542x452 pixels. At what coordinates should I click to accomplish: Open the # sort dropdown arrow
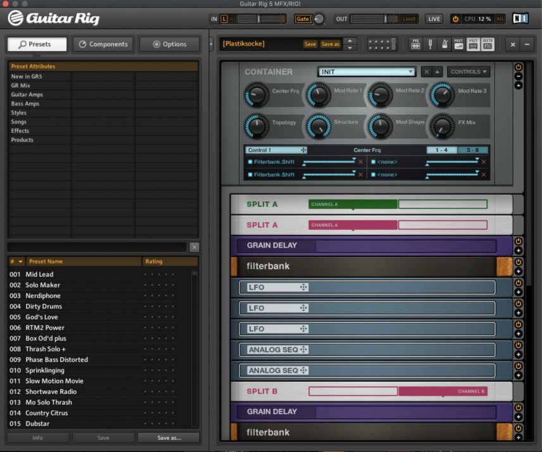click(x=20, y=261)
